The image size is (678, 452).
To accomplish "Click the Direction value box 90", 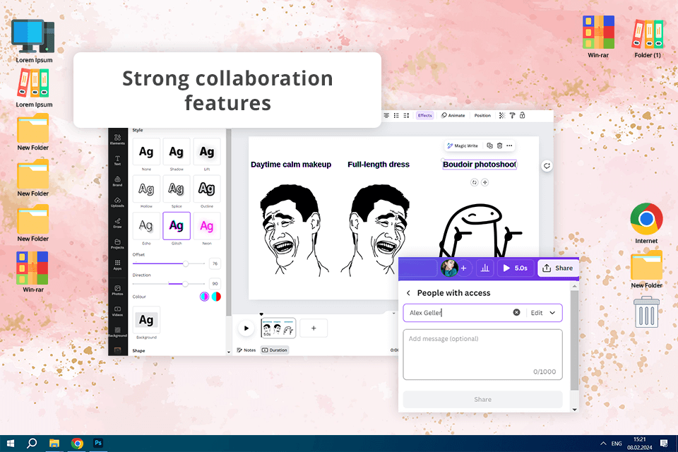I will tap(215, 284).
